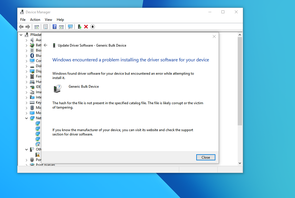295x198 pixels.
Task: Expand the Ports category chevron
Action: click(27, 160)
